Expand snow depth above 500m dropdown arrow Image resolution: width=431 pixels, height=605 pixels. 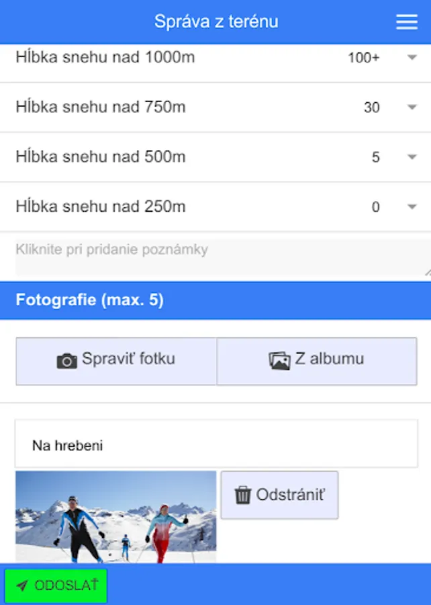coord(412,157)
